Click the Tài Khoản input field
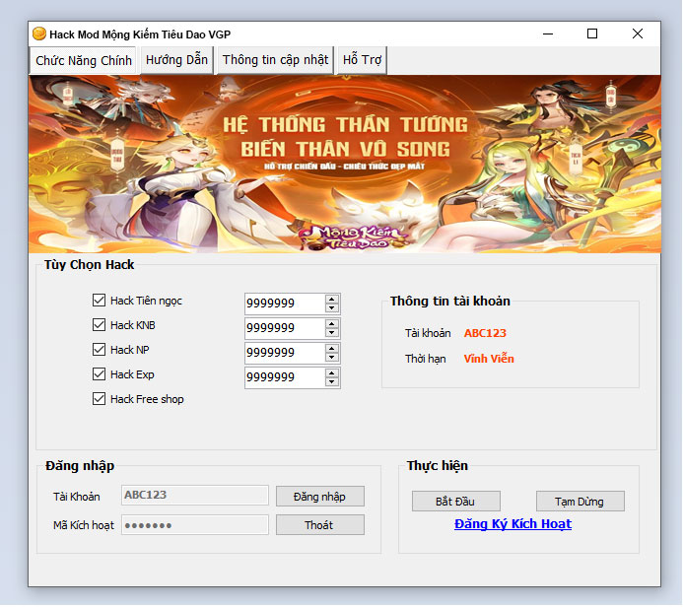 [x=195, y=496]
